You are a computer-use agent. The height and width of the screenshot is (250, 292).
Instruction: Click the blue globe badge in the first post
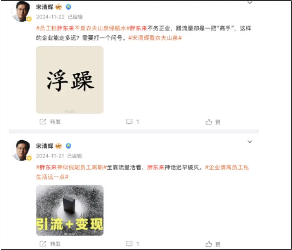[68, 7]
